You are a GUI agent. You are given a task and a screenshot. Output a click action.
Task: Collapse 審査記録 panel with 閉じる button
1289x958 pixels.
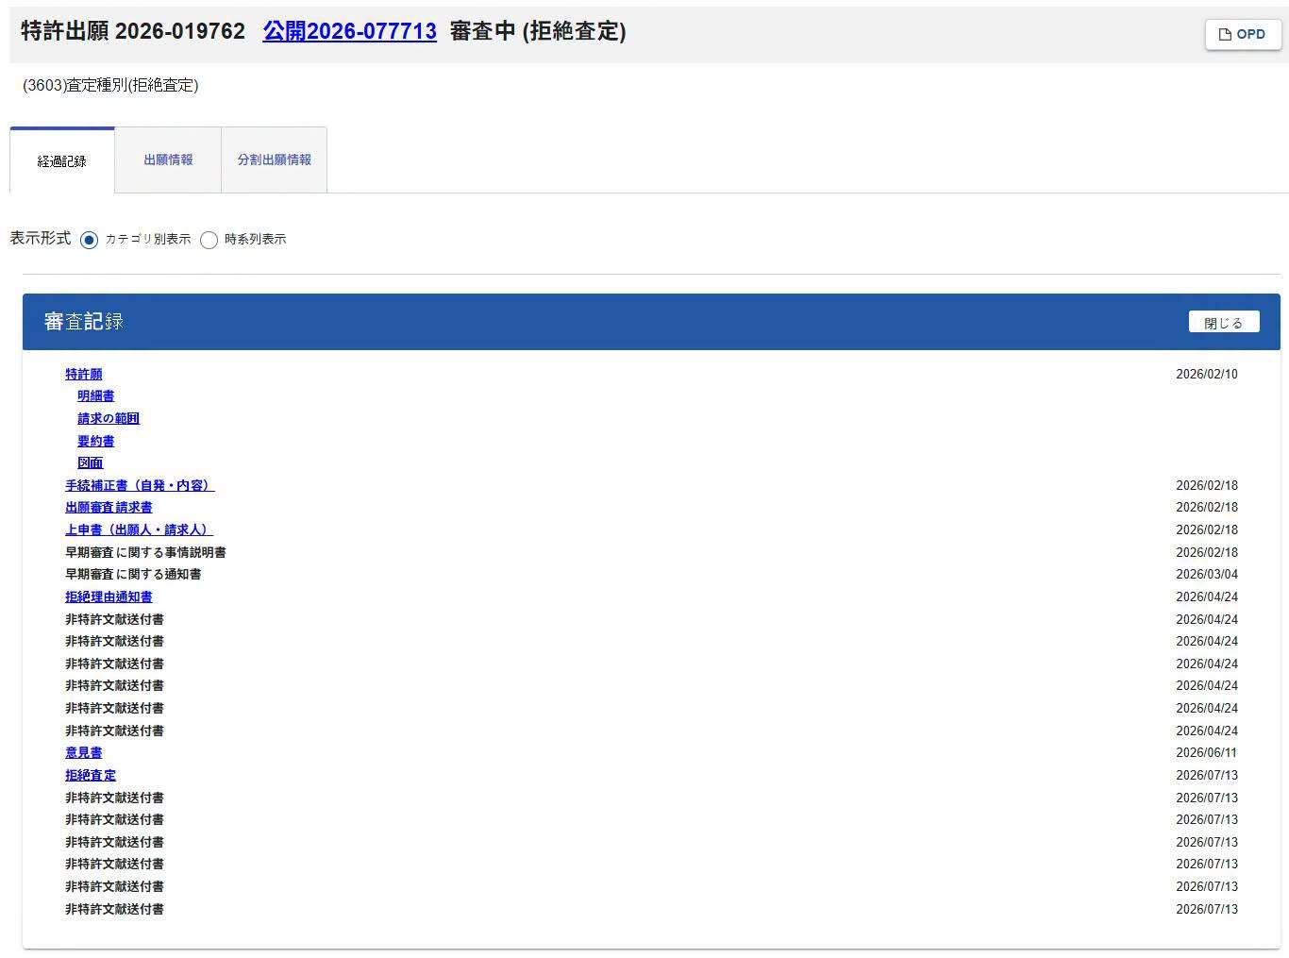tap(1224, 322)
